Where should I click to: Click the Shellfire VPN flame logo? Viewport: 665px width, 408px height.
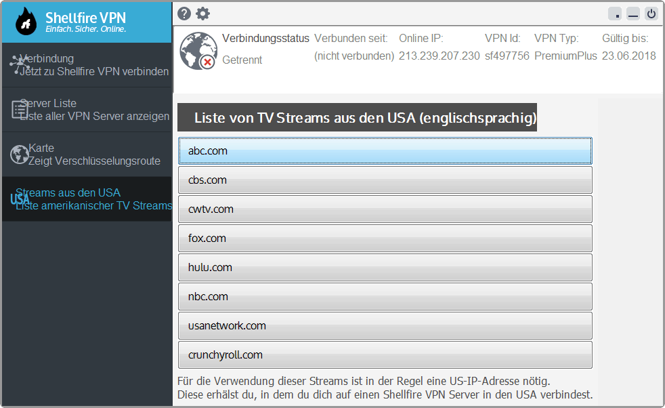pos(26,22)
